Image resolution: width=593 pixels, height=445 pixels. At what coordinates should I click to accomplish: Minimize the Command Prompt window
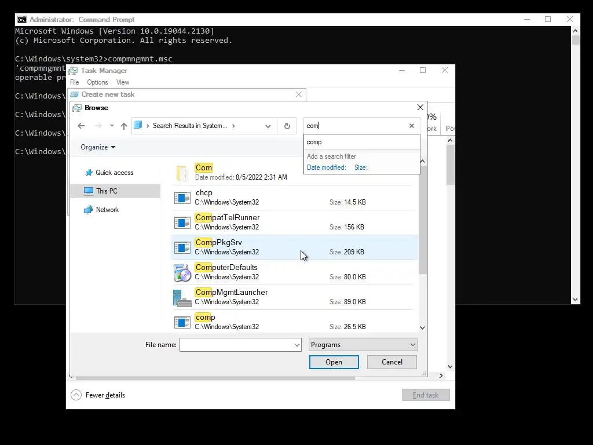[x=527, y=19]
